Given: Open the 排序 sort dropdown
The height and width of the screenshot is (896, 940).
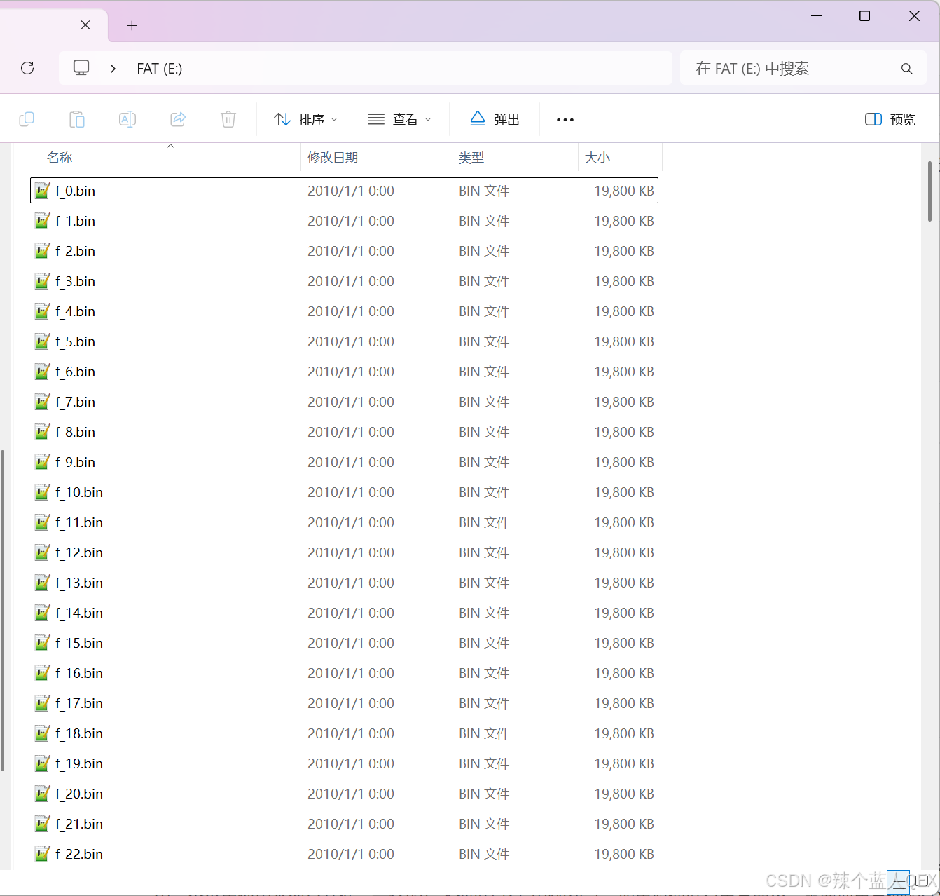Looking at the screenshot, I should point(305,119).
